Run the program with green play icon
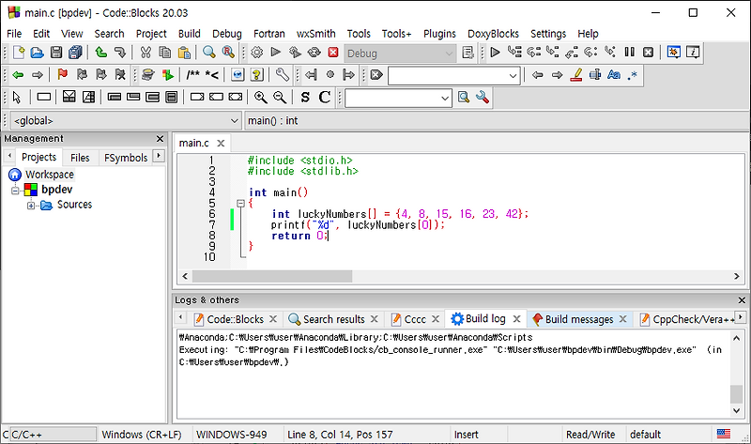 (276, 53)
